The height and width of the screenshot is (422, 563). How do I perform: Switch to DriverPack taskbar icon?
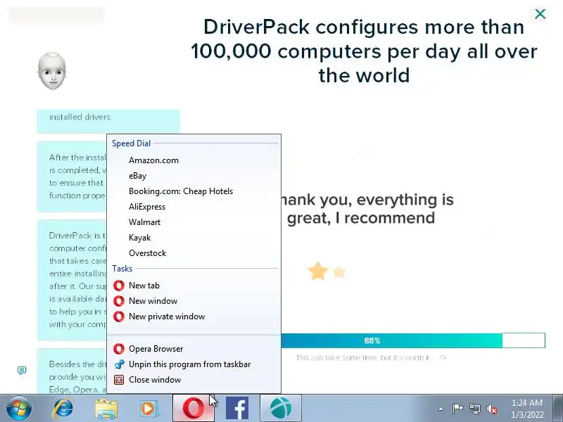point(280,408)
